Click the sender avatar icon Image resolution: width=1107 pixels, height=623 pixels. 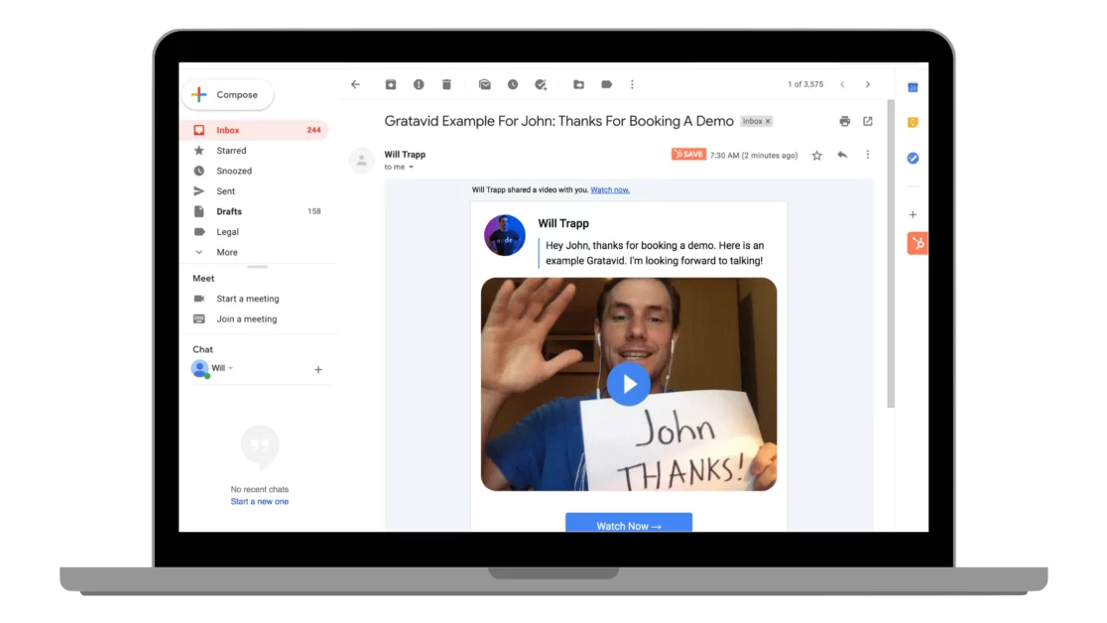361,161
